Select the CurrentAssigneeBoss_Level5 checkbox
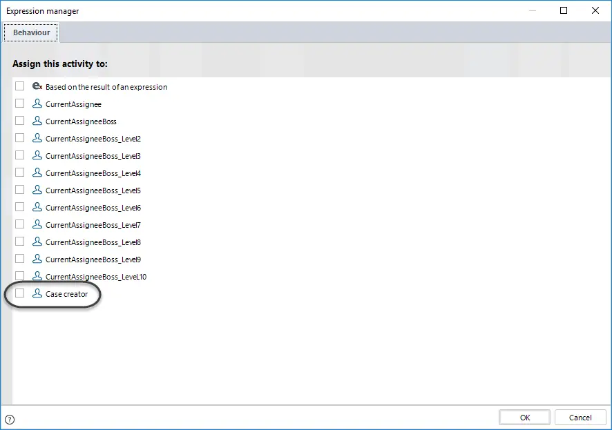The height and width of the screenshot is (430, 612). tap(19, 190)
